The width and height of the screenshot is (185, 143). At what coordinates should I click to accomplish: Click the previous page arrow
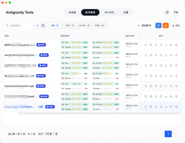point(162,134)
